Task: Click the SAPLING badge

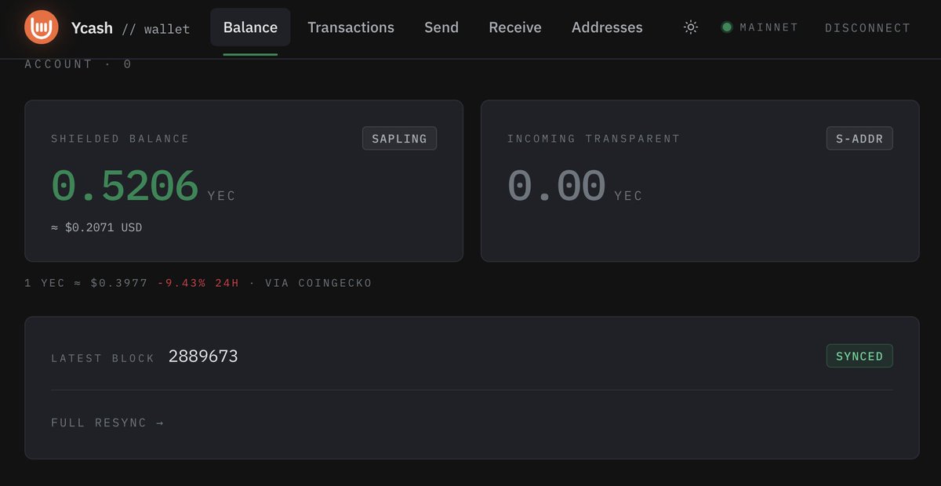Action: [x=399, y=139]
